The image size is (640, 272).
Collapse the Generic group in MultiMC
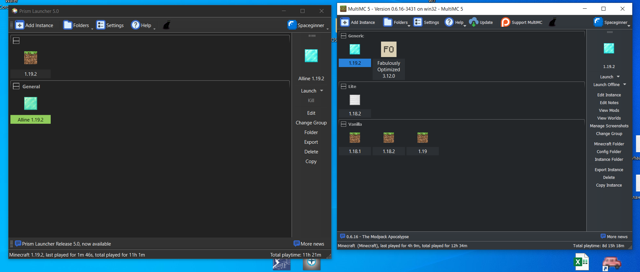(344, 36)
